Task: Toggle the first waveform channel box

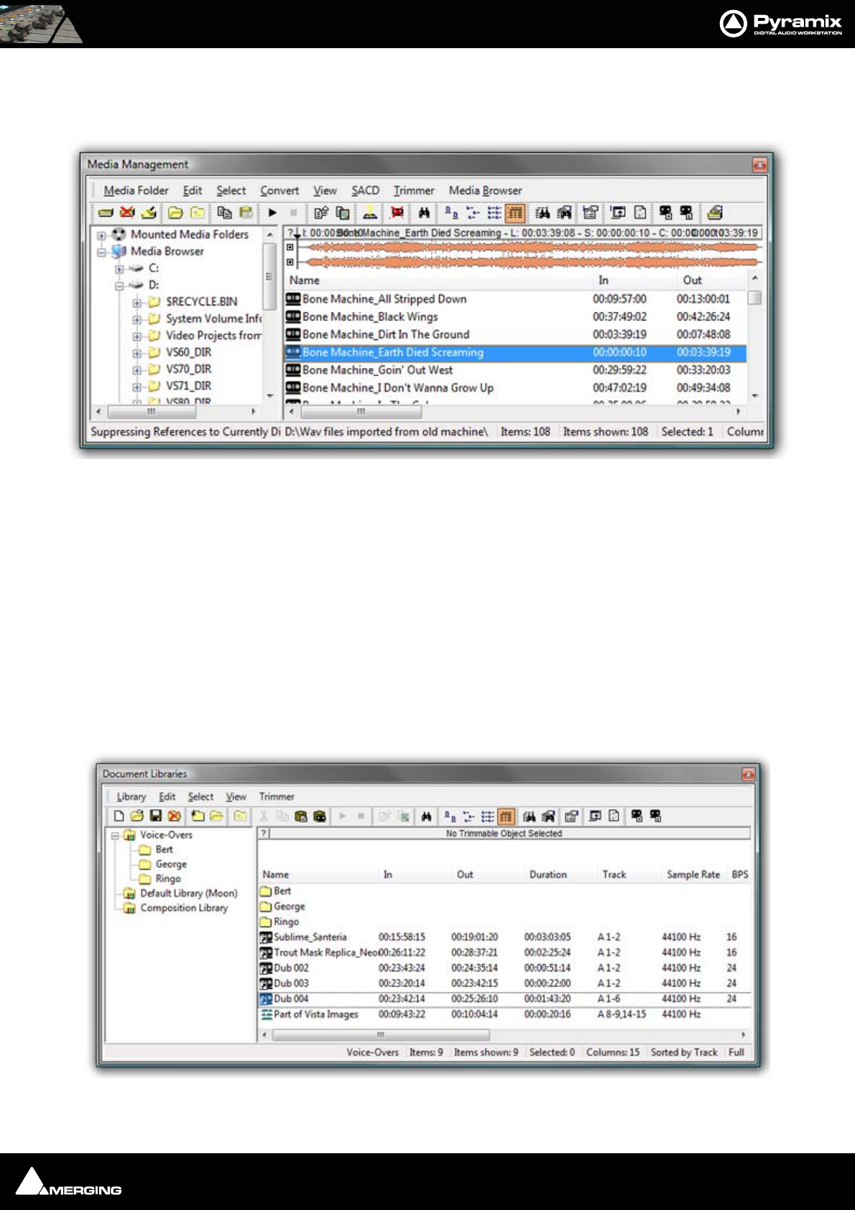Action: point(290,247)
